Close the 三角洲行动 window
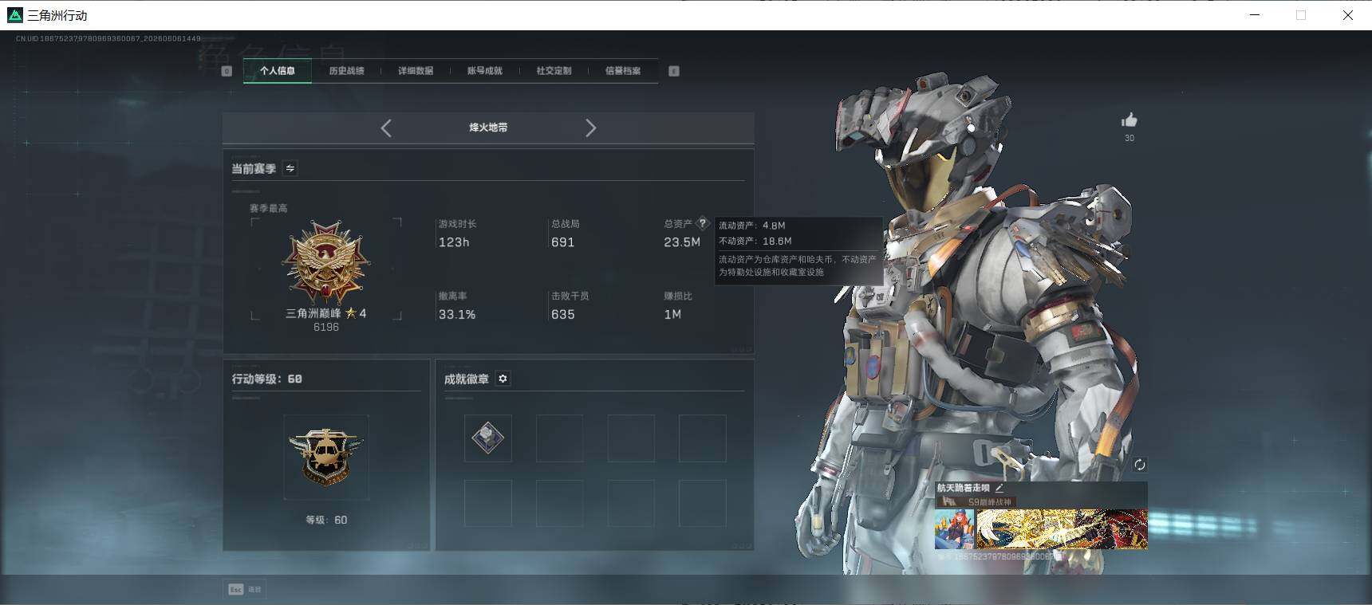This screenshot has height=605, width=1372. (1348, 15)
